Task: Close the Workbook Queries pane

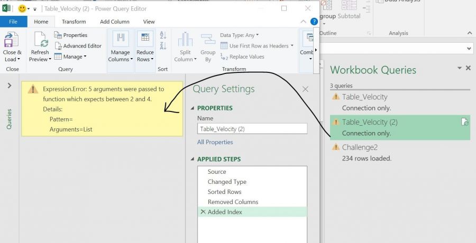Action: tap(468, 68)
